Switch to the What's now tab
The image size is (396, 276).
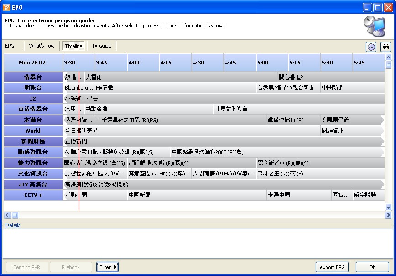tap(42, 46)
